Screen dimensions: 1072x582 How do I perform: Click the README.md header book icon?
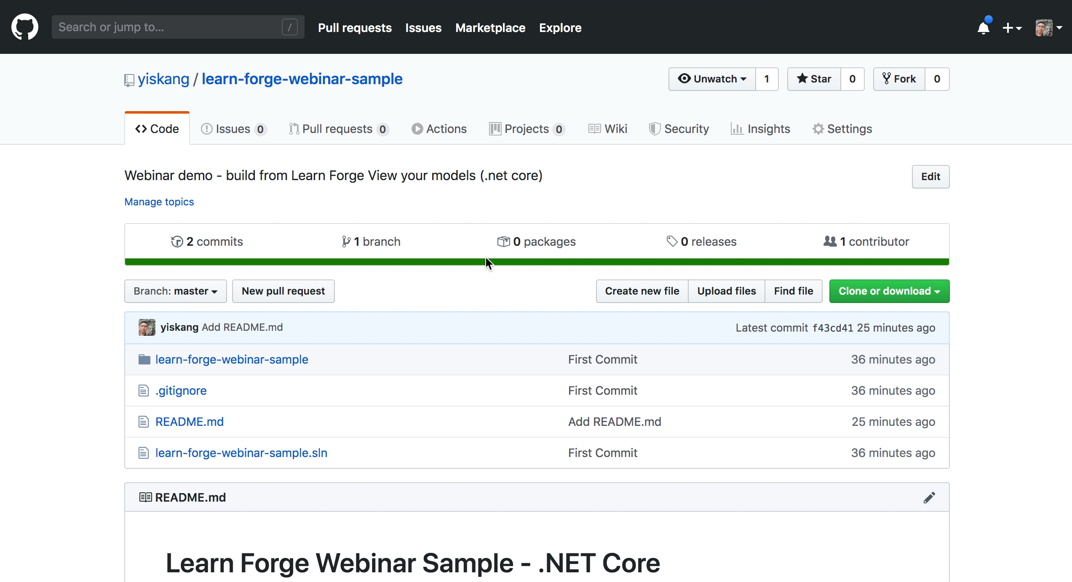[x=145, y=497]
